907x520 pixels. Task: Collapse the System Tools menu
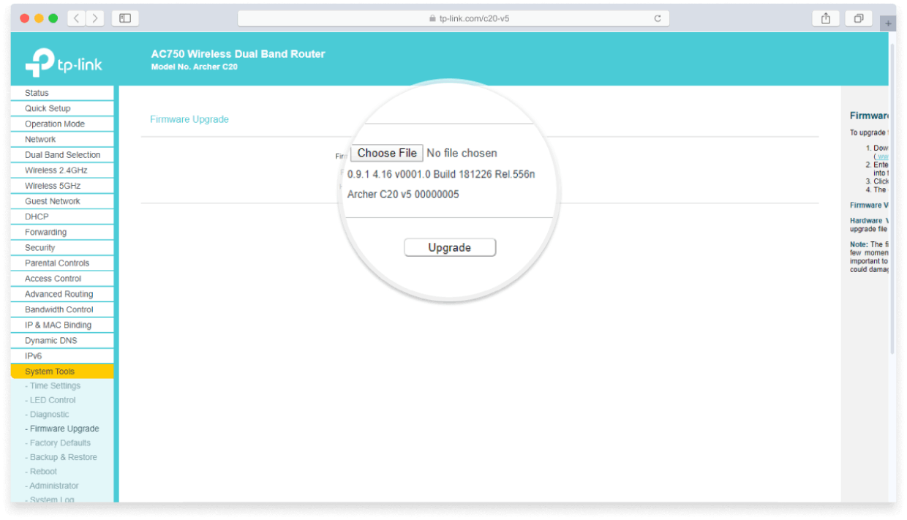tap(62, 372)
